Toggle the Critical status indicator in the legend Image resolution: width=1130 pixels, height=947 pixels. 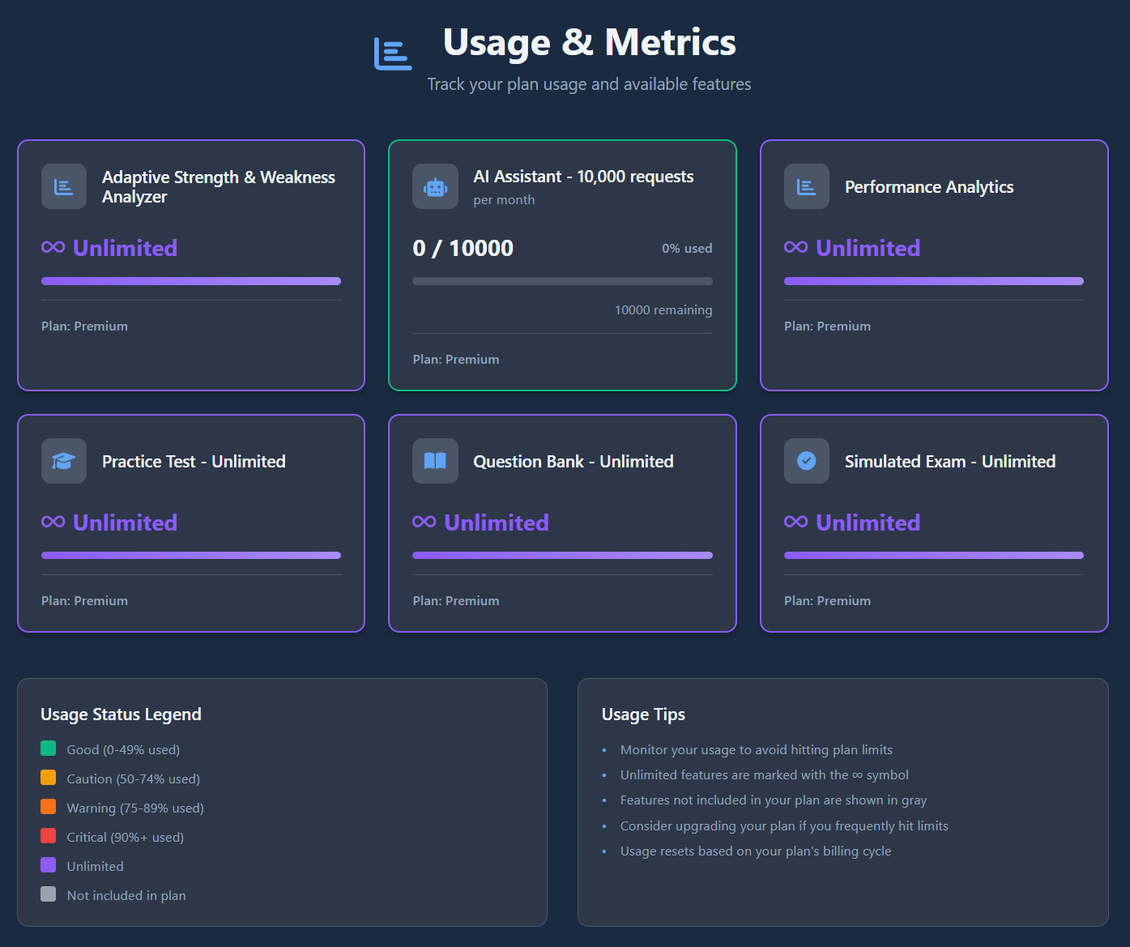(48, 835)
